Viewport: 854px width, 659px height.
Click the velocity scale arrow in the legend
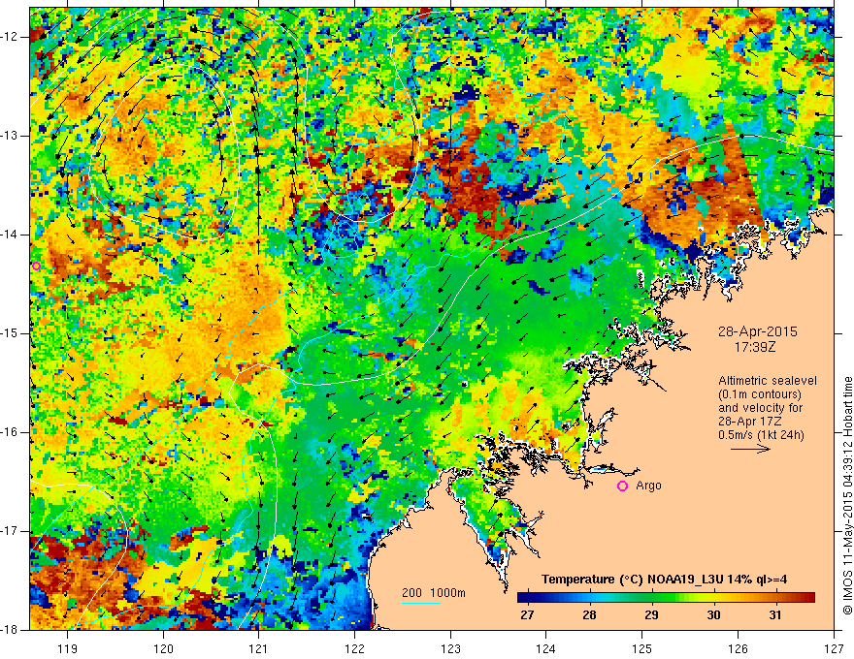tap(750, 449)
